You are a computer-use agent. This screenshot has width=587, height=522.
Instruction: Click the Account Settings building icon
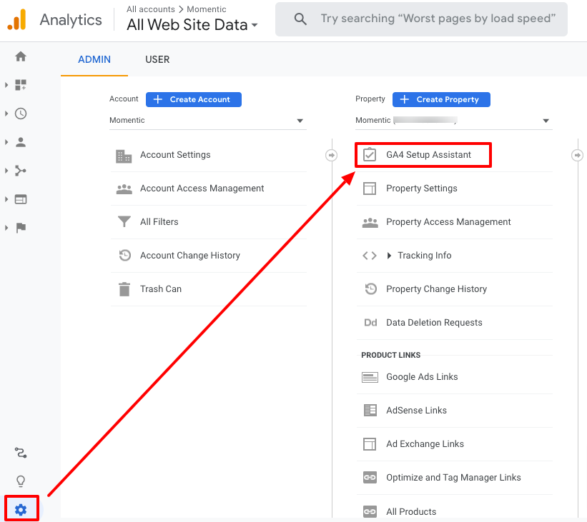coord(124,156)
